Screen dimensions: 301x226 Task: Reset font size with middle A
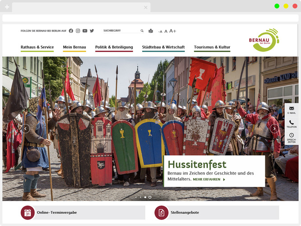(x=166, y=31)
